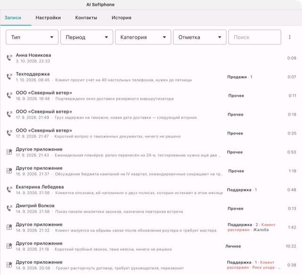Click the 1:42 duration value
This screenshot has height=275, width=302.
(292, 228)
